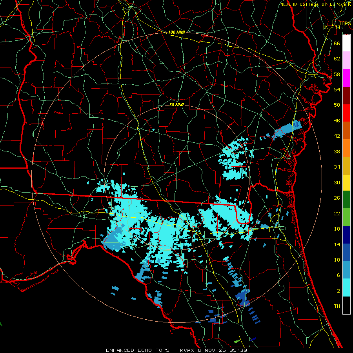Click the yellow legend swatch

[x=346, y=182]
